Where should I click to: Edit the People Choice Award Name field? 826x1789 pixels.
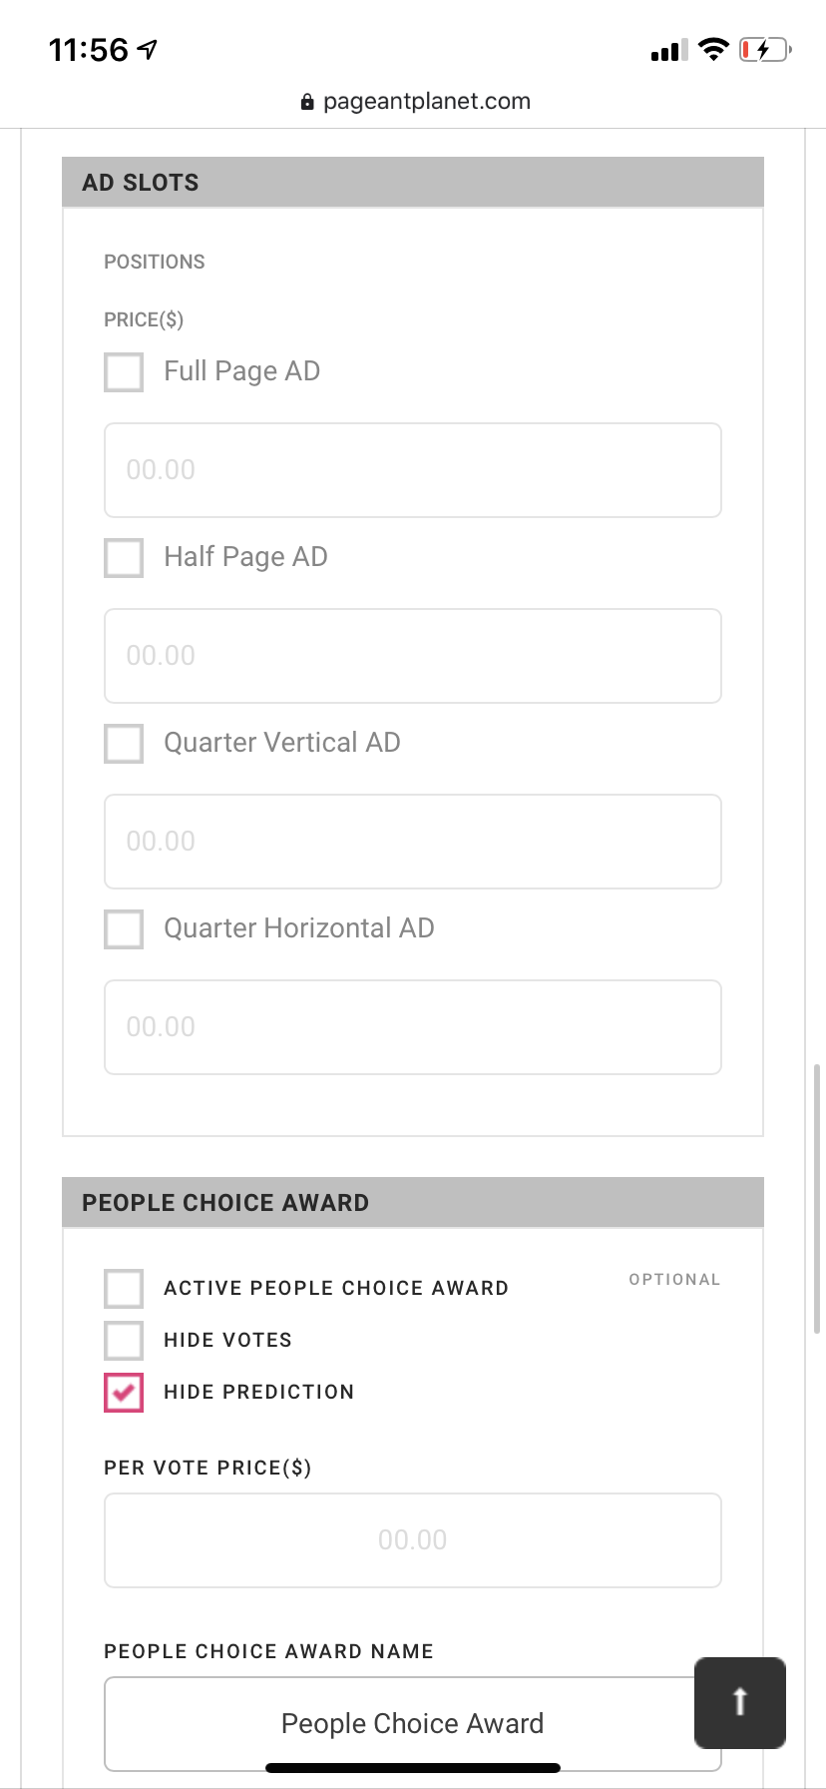[x=399, y=1723]
